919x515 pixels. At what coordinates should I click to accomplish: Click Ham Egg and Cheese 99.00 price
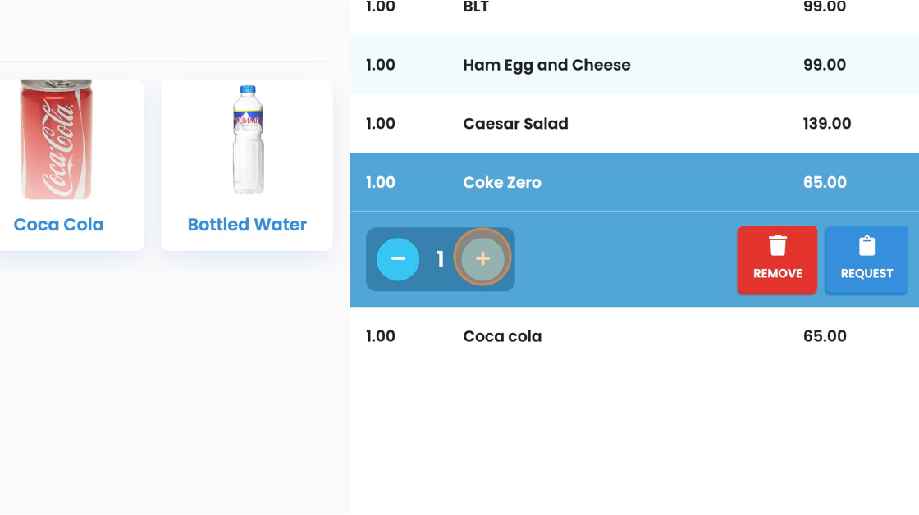click(x=825, y=65)
